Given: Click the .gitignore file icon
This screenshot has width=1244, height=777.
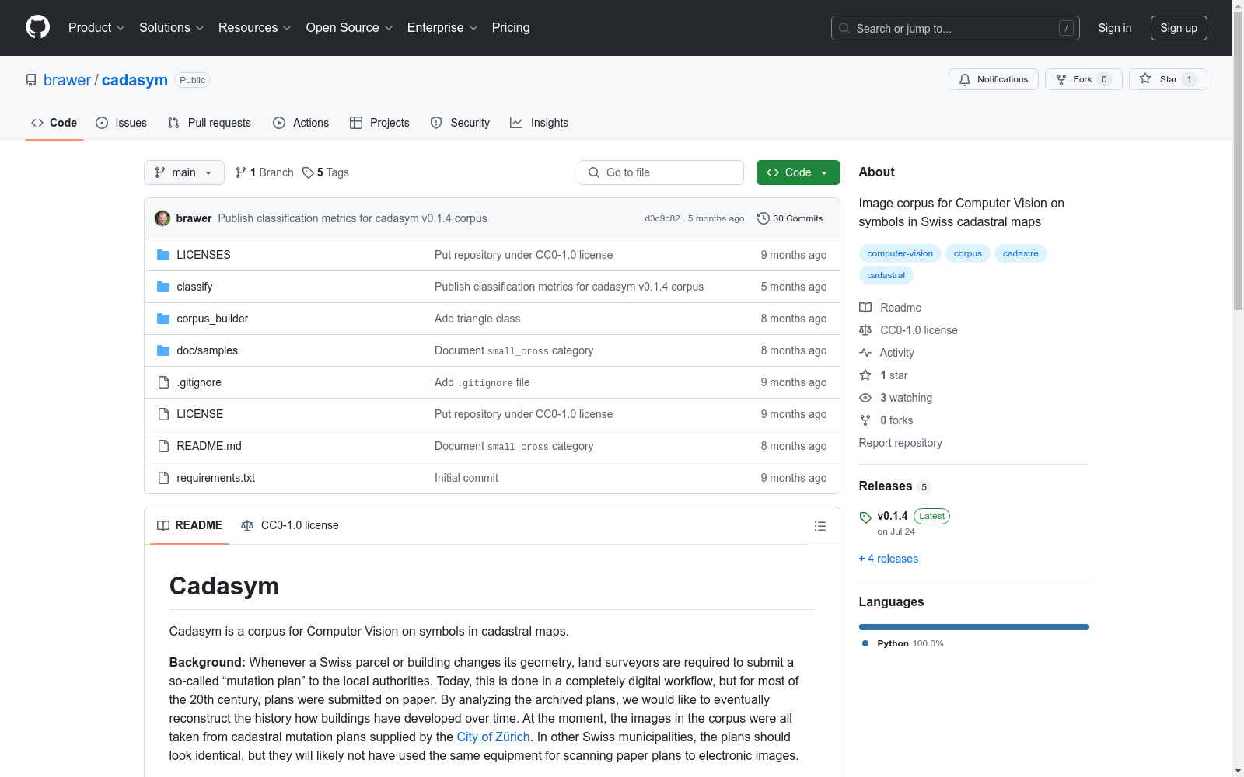Looking at the screenshot, I should tap(163, 382).
